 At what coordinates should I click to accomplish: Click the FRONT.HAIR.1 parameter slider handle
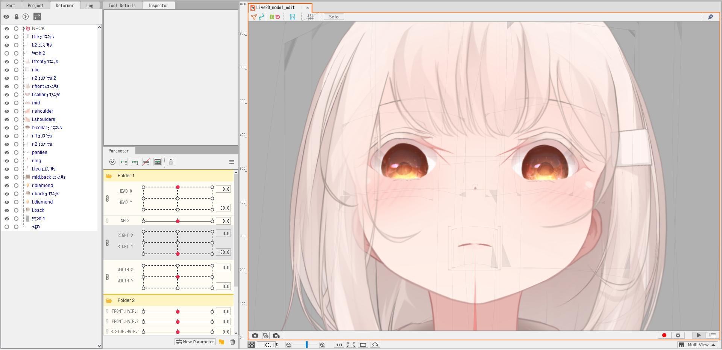pos(178,312)
